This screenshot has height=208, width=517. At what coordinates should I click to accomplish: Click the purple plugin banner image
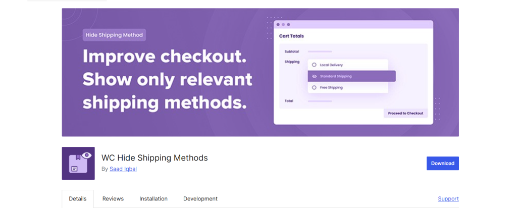coord(260,72)
